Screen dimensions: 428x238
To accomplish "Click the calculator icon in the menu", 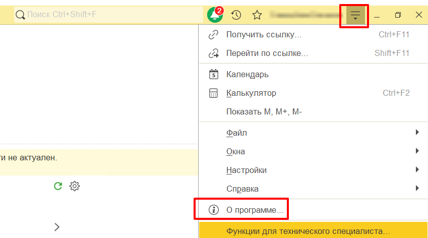I will [213, 93].
